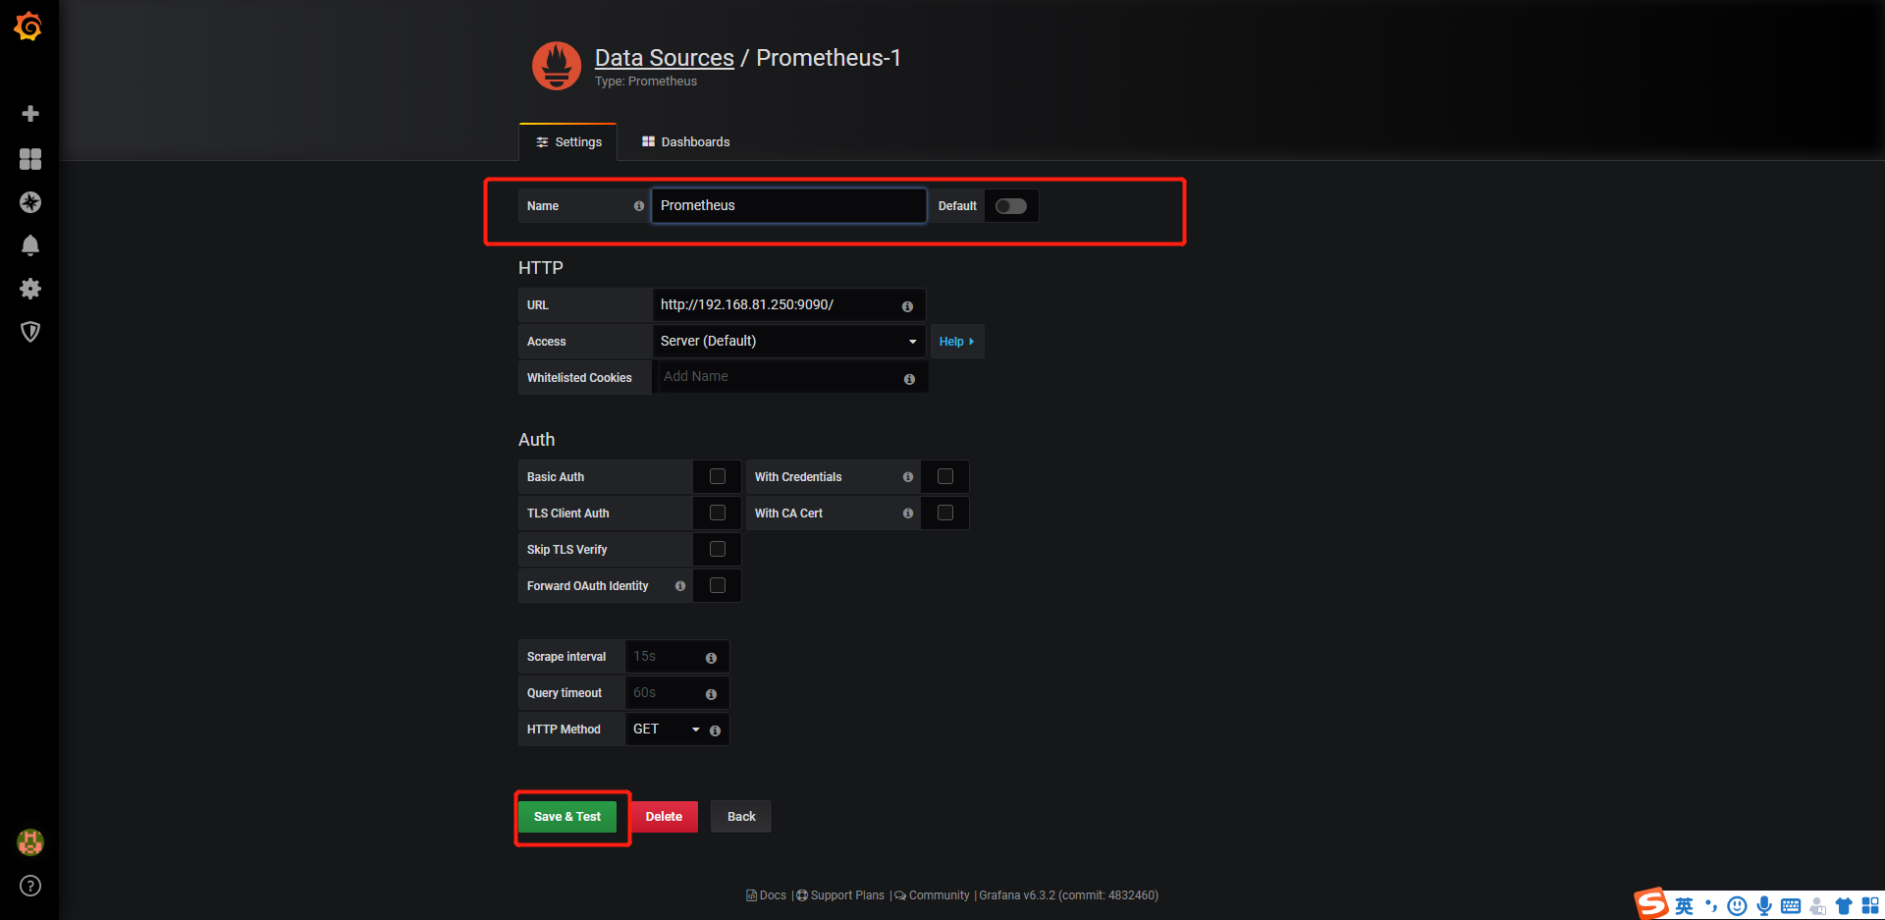Screen dimensions: 1885x920
Task: Open the Support Plans footer link
Action: click(841, 895)
